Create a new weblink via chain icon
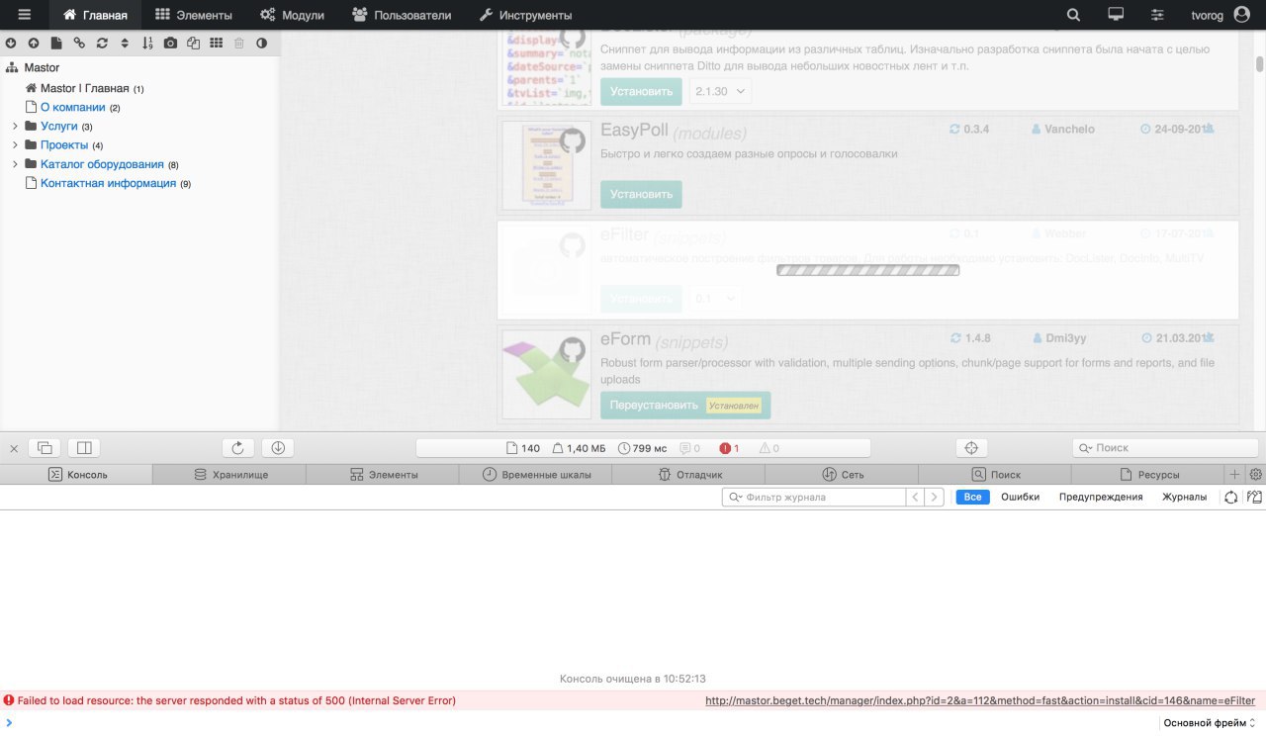 (79, 44)
